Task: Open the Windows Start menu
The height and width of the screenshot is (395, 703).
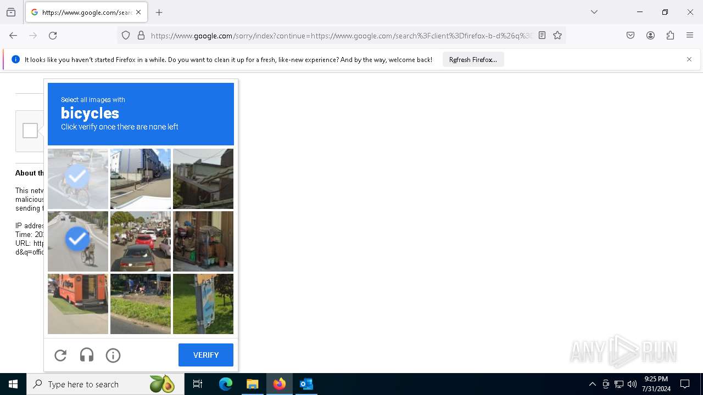Action: pyautogui.click(x=13, y=384)
